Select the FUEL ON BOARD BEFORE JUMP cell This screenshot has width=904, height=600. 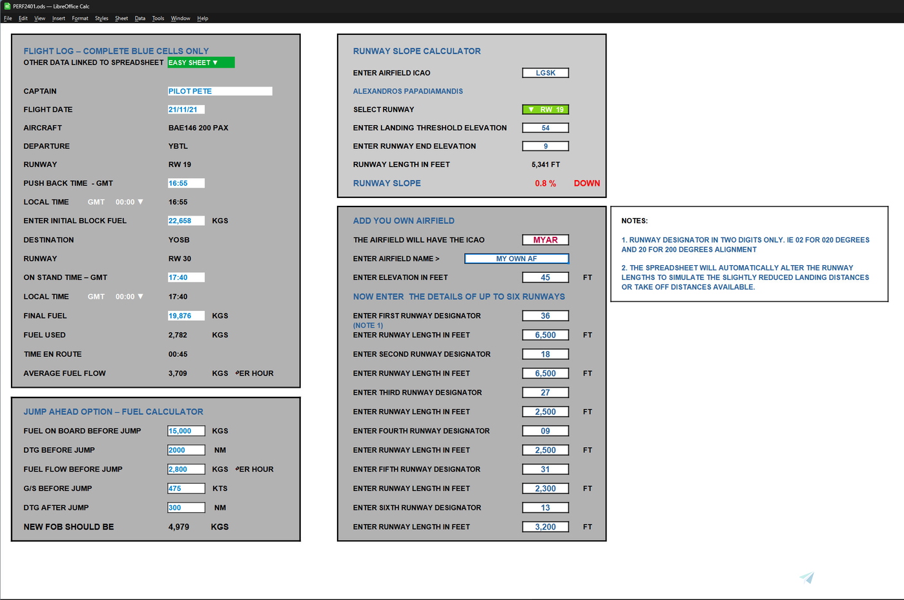point(186,430)
